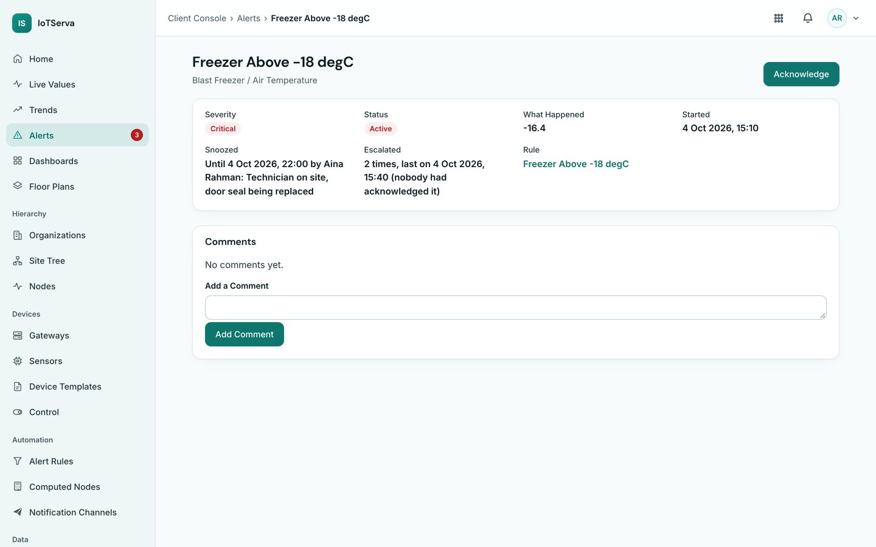This screenshot has width=876, height=547.
Task: Navigate to Trends
Action: [x=78, y=110]
